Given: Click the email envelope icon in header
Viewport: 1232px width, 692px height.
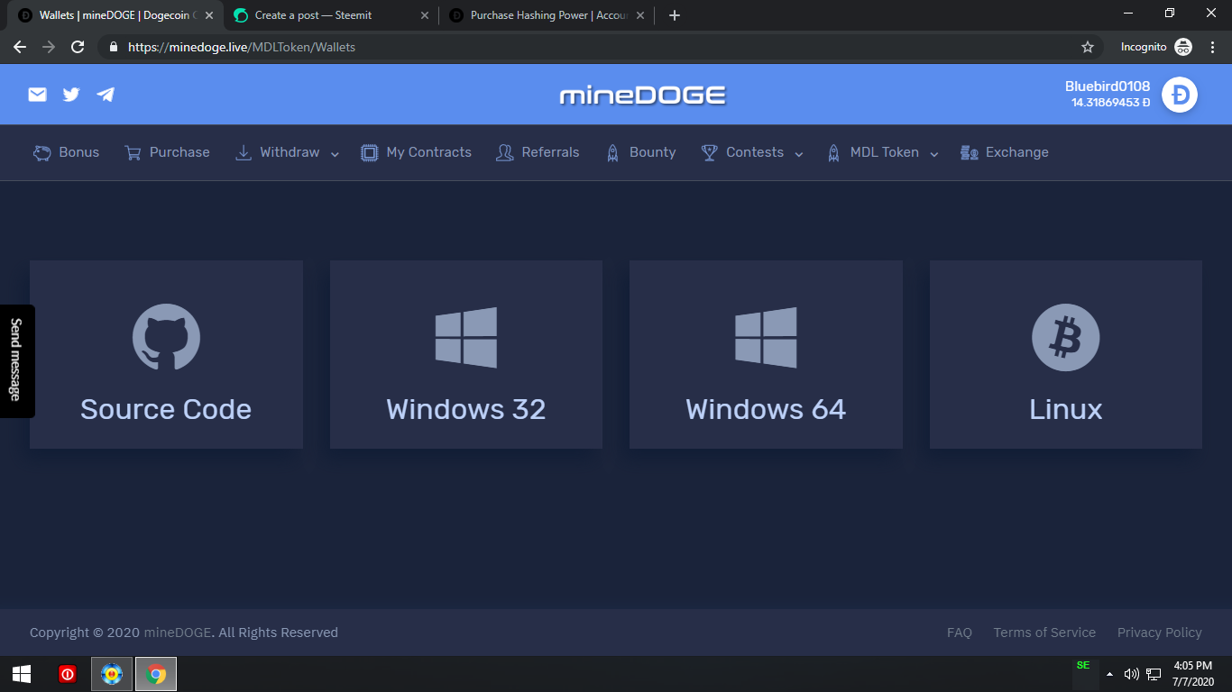Looking at the screenshot, I should click(37, 95).
